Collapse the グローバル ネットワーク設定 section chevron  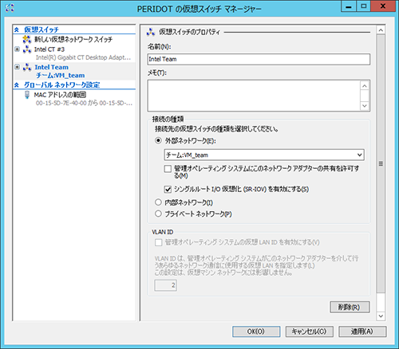[17, 85]
